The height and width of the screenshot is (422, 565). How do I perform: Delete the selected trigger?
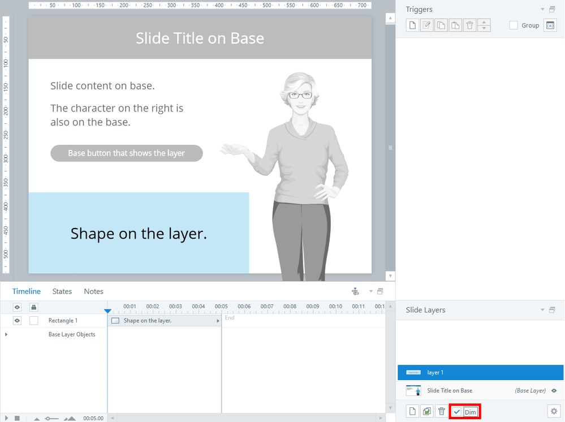(x=469, y=25)
